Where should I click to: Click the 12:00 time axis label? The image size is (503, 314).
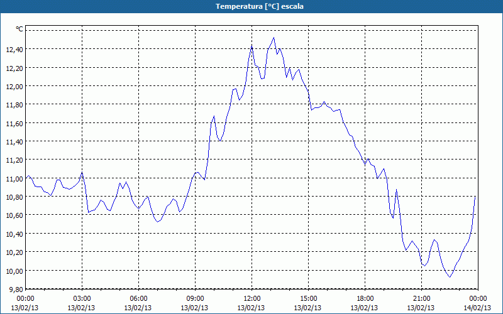click(x=252, y=299)
